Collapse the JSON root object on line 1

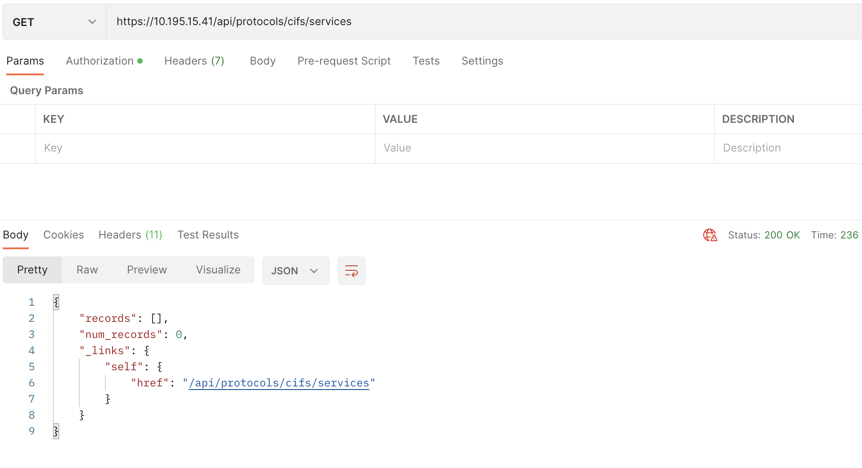click(57, 302)
